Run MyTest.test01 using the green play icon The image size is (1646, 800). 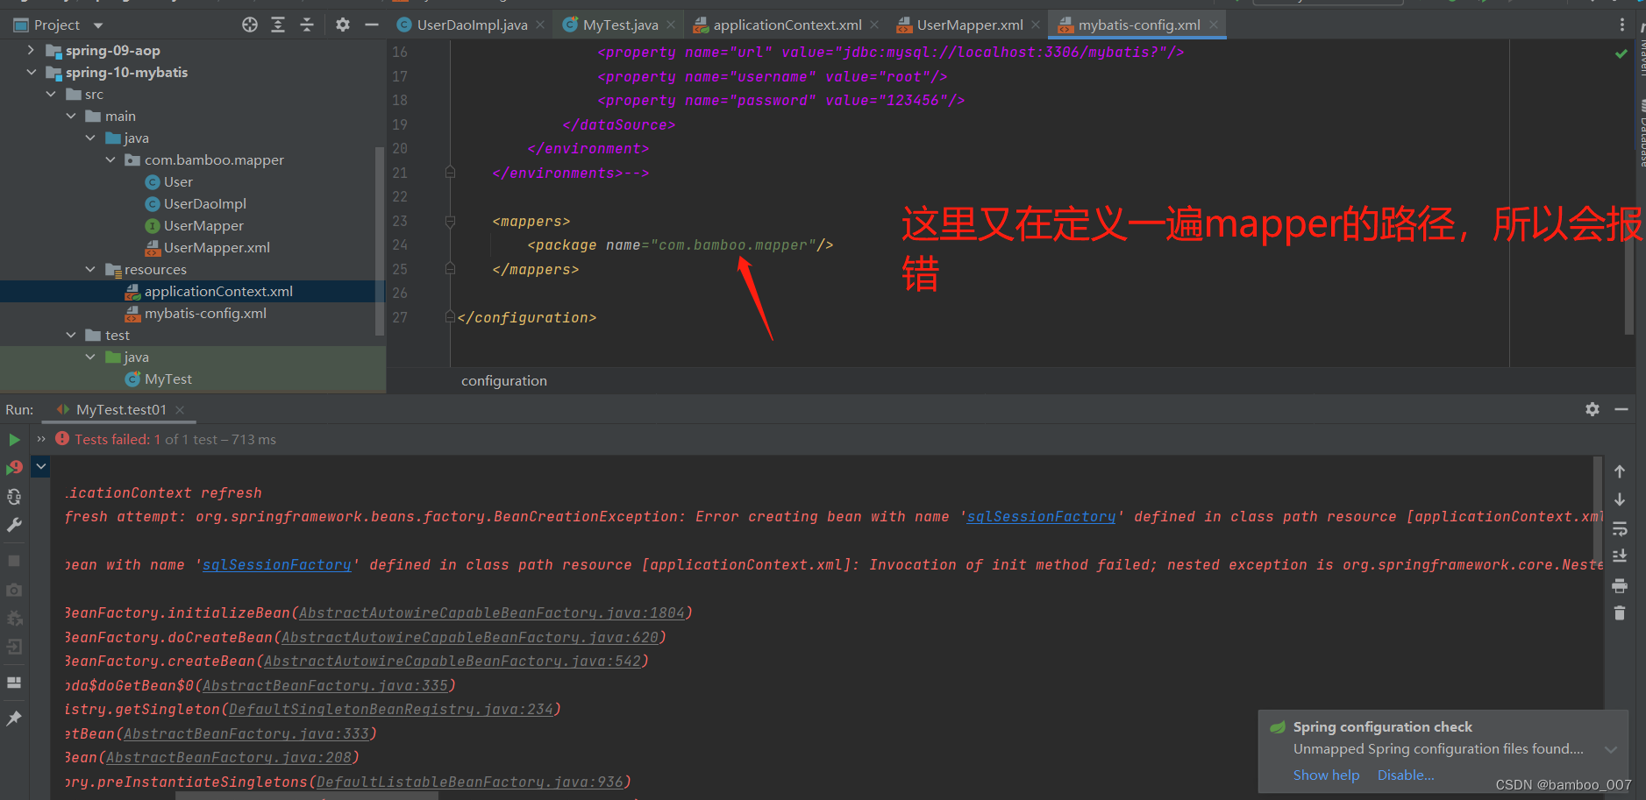(x=14, y=439)
